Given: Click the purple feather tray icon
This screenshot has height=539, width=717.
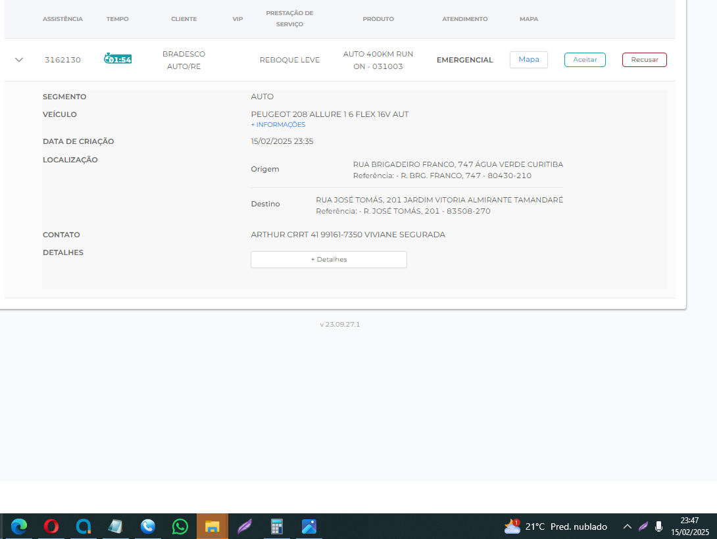Looking at the screenshot, I should click(x=643, y=527).
